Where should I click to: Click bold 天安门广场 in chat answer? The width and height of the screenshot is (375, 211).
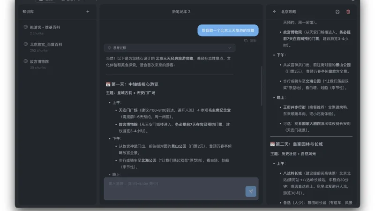(x=128, y=110)
